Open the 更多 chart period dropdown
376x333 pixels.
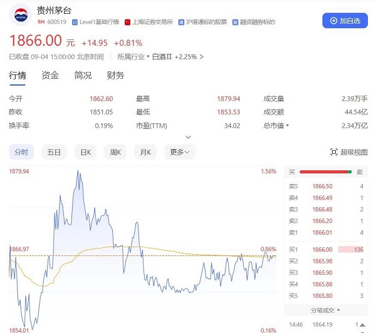coord(180,152)
